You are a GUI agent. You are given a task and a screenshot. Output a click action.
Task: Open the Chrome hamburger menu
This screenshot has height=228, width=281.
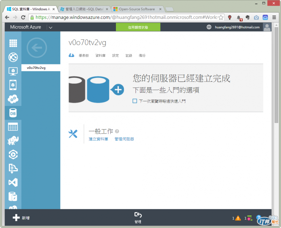(274, 17)
